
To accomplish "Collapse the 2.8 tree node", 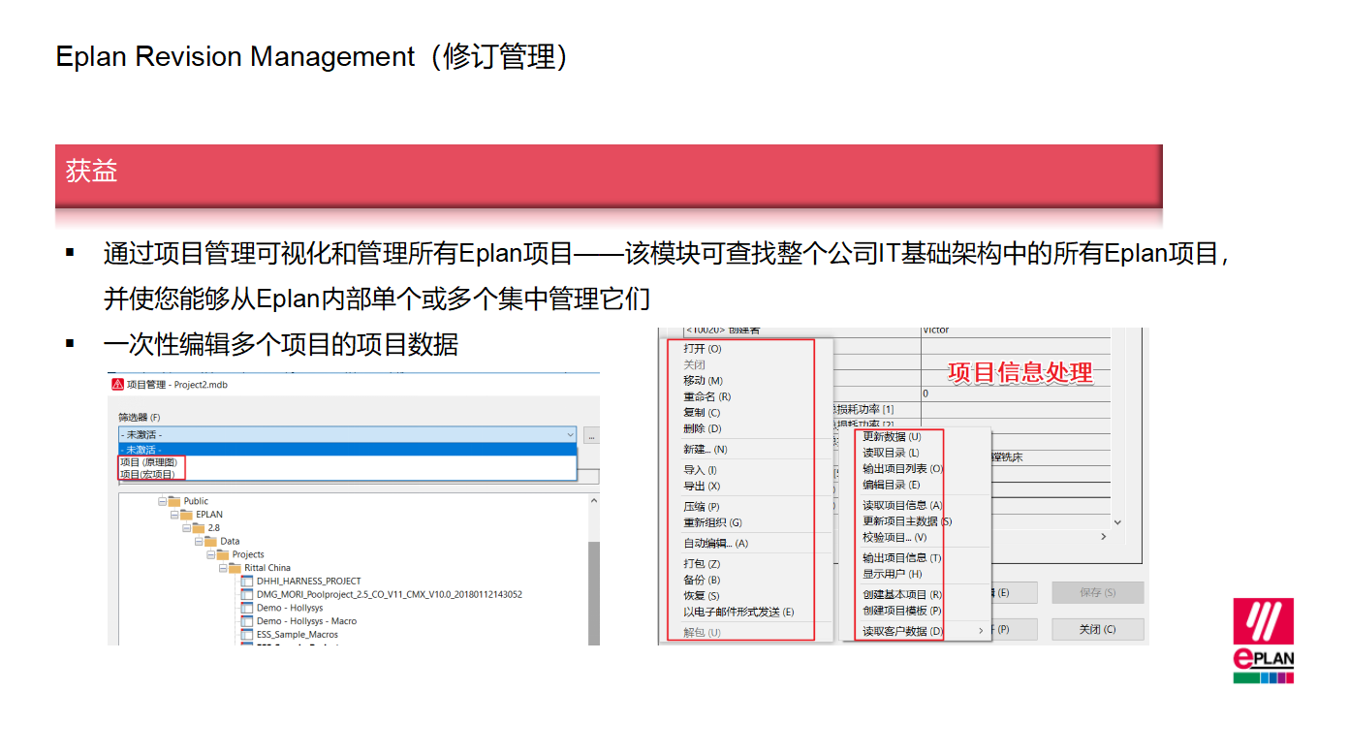I will [x=186, y=528].
